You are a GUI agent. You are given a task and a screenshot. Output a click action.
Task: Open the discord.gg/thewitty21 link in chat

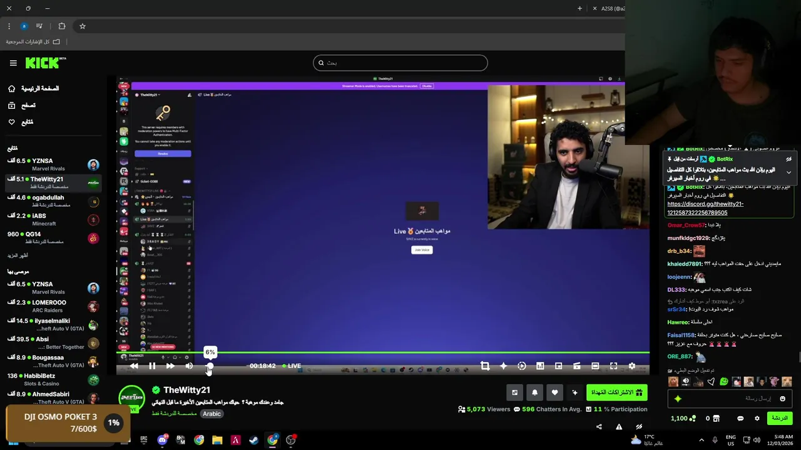click(x=705, y=208)
